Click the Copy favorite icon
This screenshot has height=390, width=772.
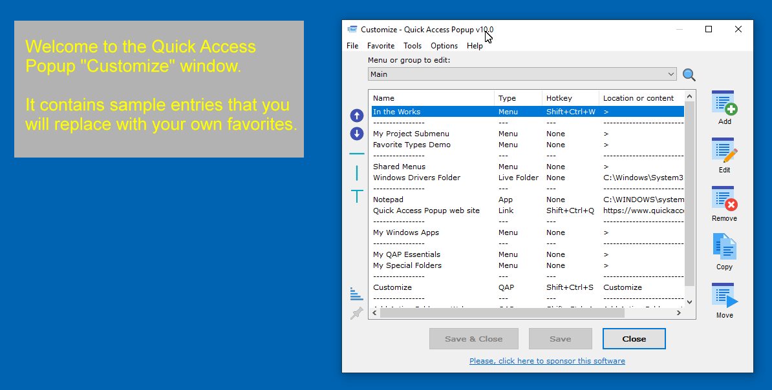coord(724,248)
